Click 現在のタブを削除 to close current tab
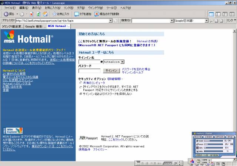The image size is (237, 166). tap(107, 14)
